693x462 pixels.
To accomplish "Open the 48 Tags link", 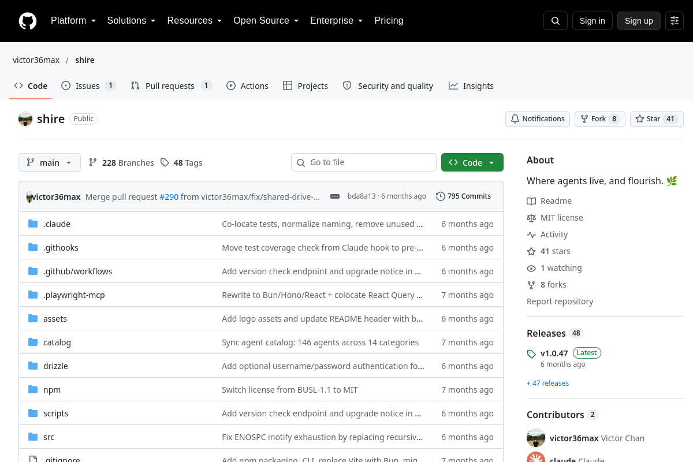I will tap(181, 163).
